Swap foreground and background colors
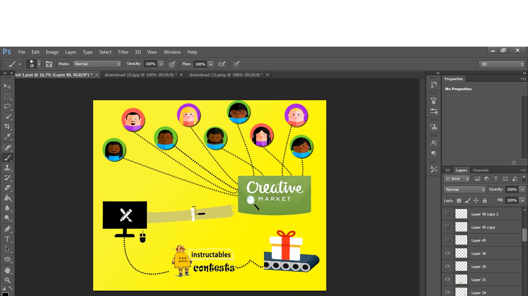Viewport: 528px width, 296px height. click(x=10, y=288)
